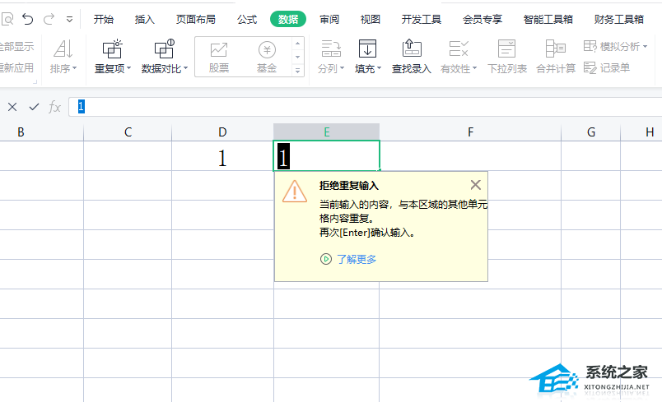Switch to the 视图 tab

click(x=371, y=20)
